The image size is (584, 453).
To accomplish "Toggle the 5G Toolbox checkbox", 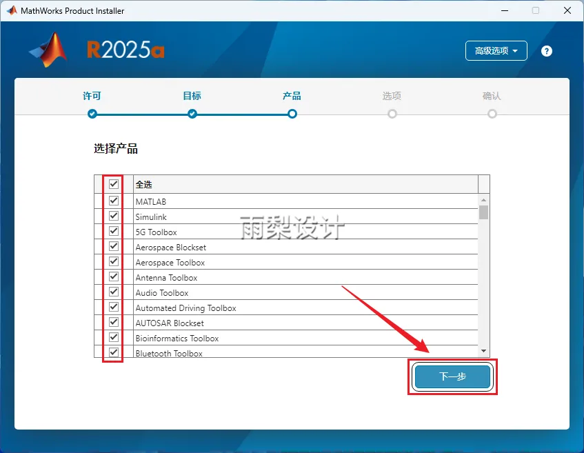I will pos(114,232).
